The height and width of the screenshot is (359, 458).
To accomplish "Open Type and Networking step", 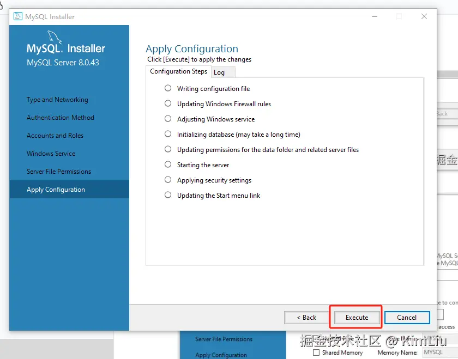I will [x=57, y=100].
